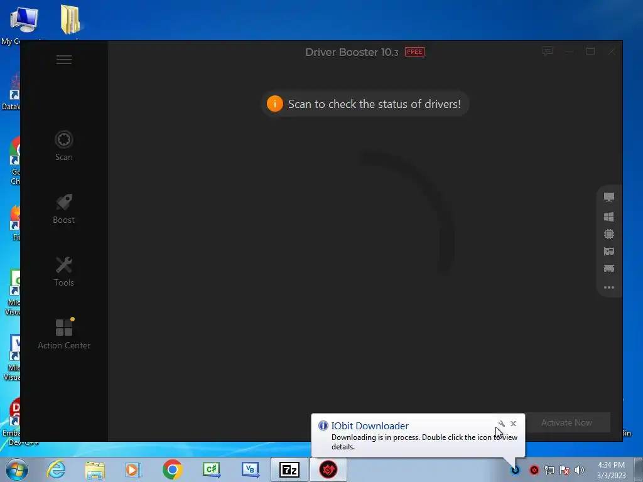643x482 pixels.
Task: Open the Windows Start menu
Action: coord(16,469)
